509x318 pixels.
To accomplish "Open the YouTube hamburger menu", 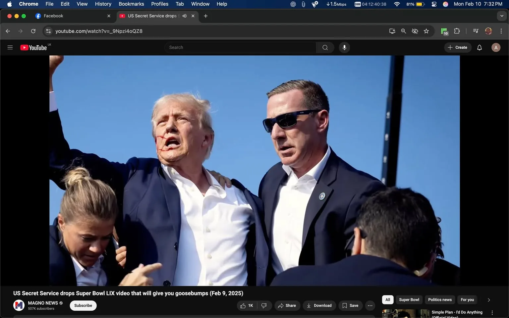I will pyautogui.click(x=10, y=47).
